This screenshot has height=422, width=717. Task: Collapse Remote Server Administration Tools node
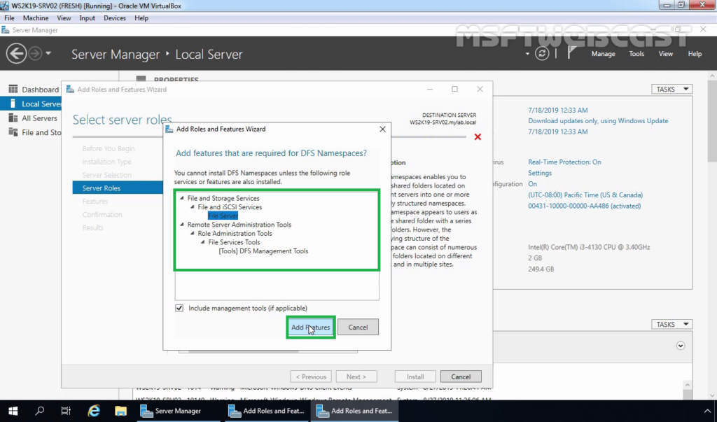(182, 225)
